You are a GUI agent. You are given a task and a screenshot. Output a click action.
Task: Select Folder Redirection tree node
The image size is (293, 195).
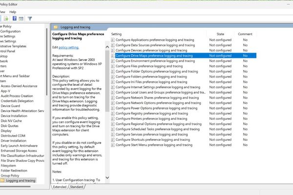click(14, 171)
